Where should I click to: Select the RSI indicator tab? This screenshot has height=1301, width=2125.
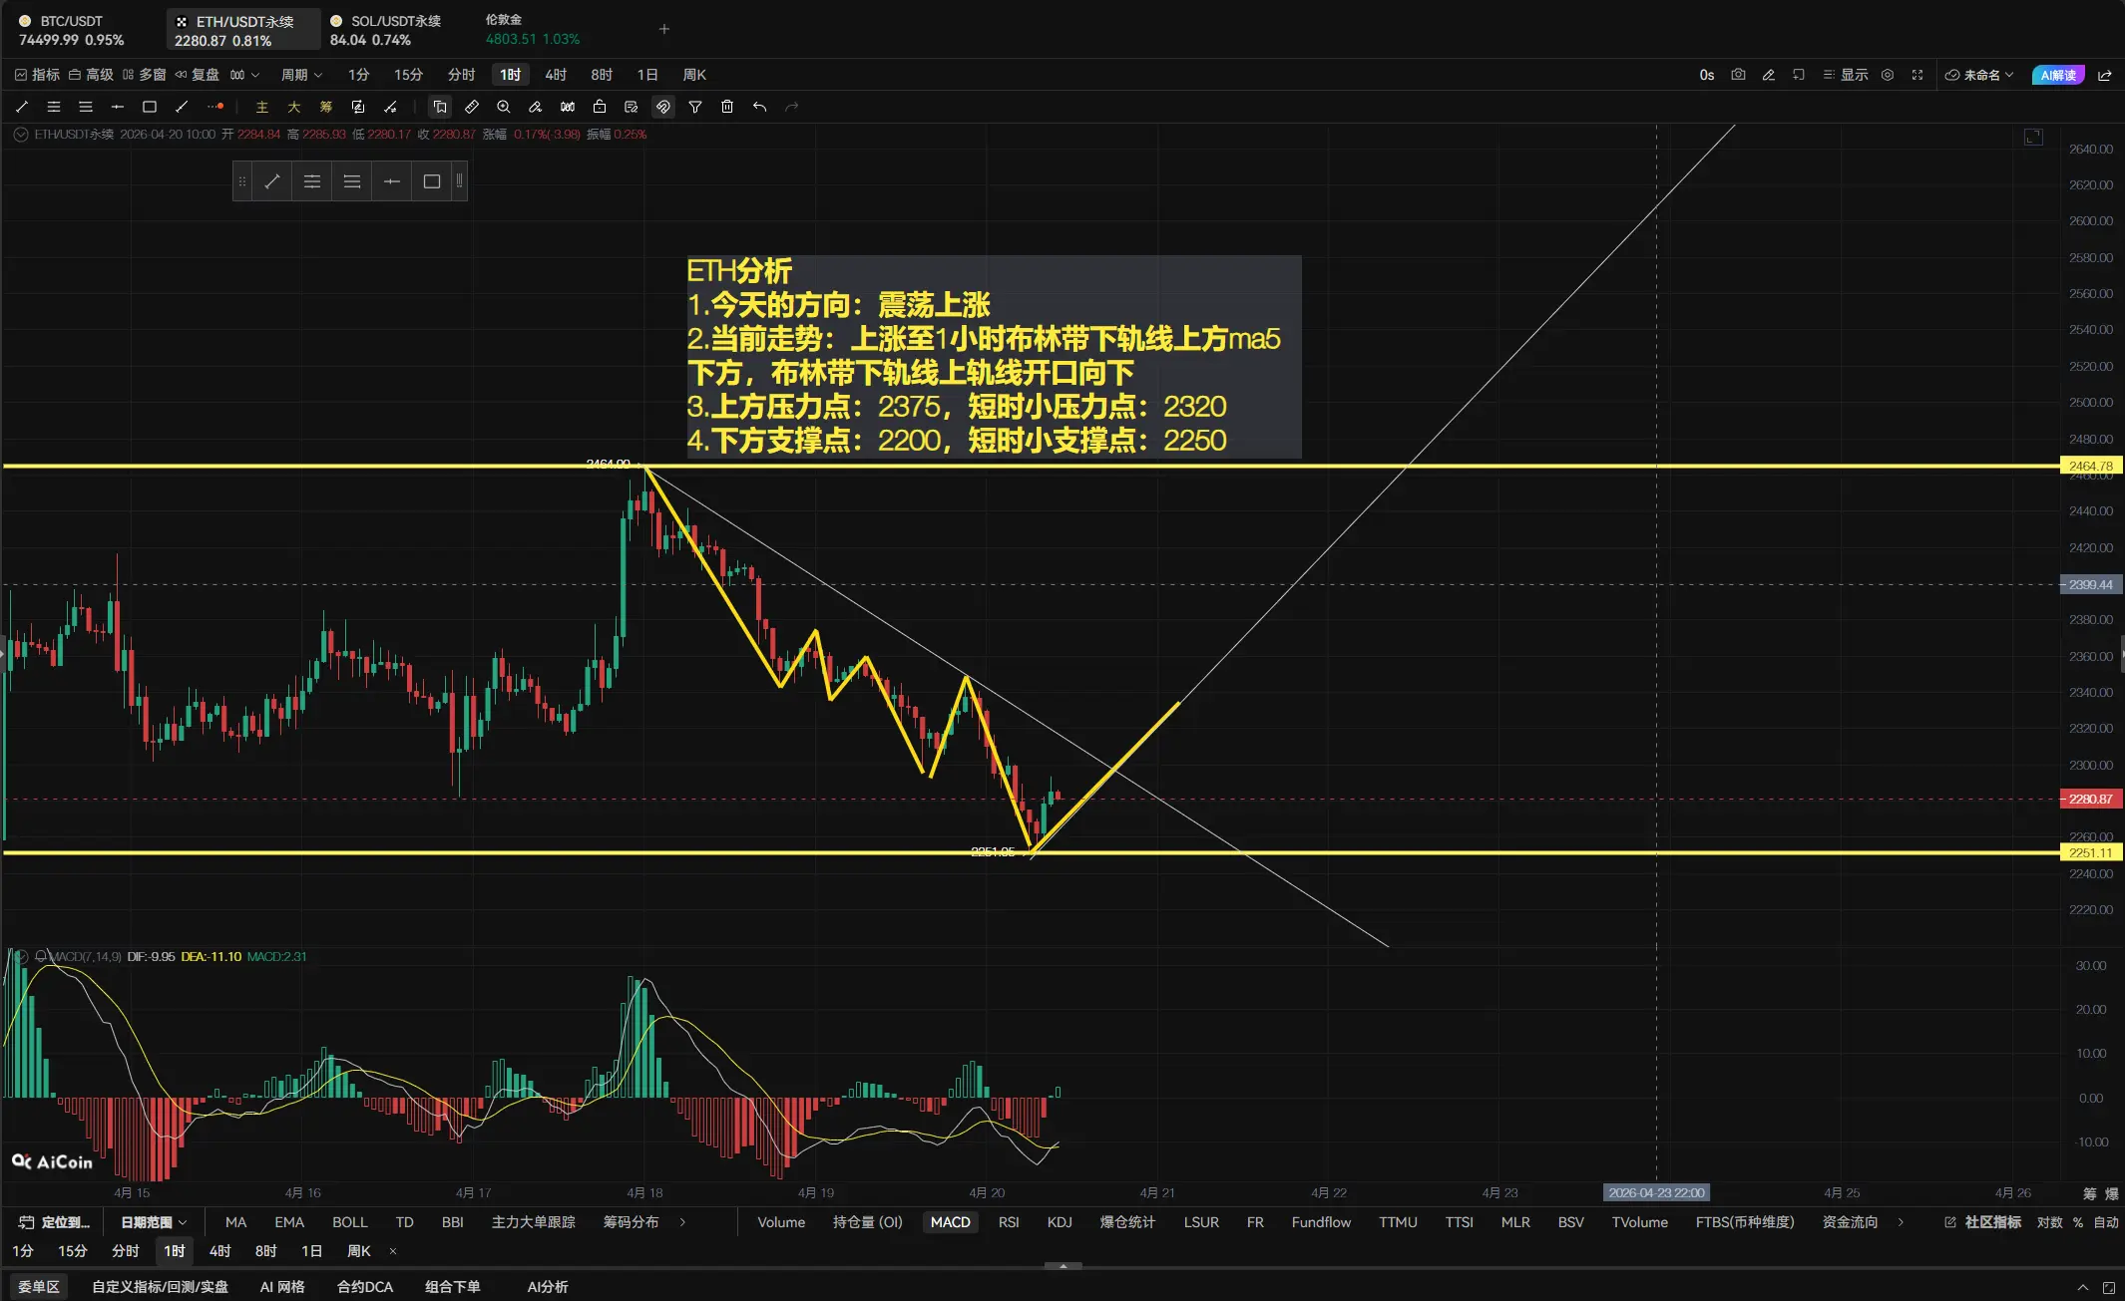1009,1222
